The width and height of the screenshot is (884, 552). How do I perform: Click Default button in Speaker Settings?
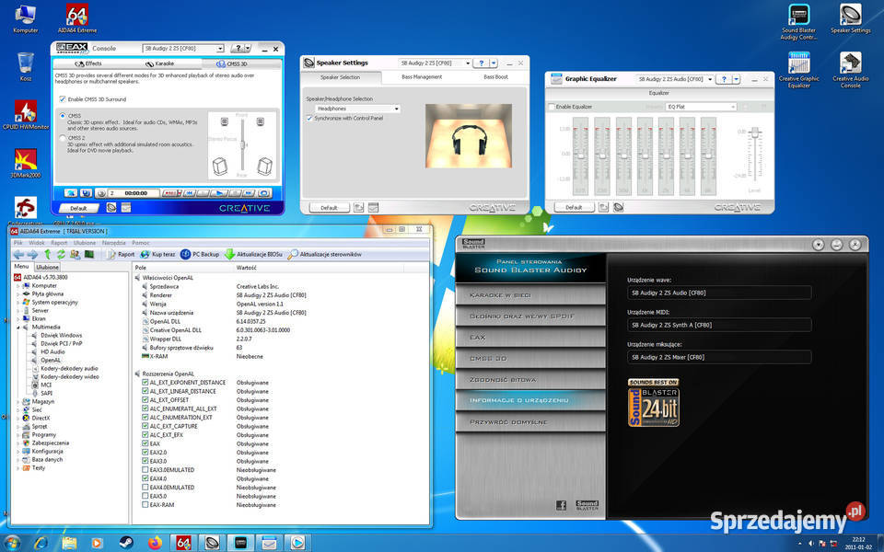click(x=330, y=208)
